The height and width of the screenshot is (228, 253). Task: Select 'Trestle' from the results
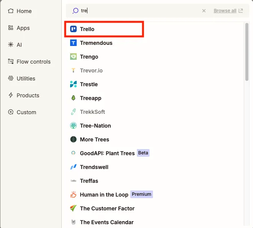click(x=89, y=84)
